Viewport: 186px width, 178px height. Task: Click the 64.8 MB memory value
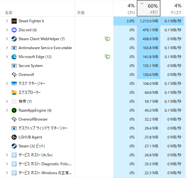point(151,93)
